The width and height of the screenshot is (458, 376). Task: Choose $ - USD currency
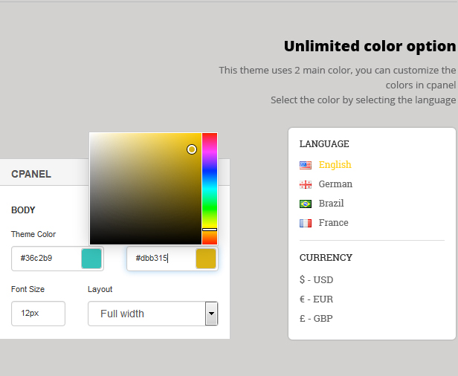tap(316, 279)
